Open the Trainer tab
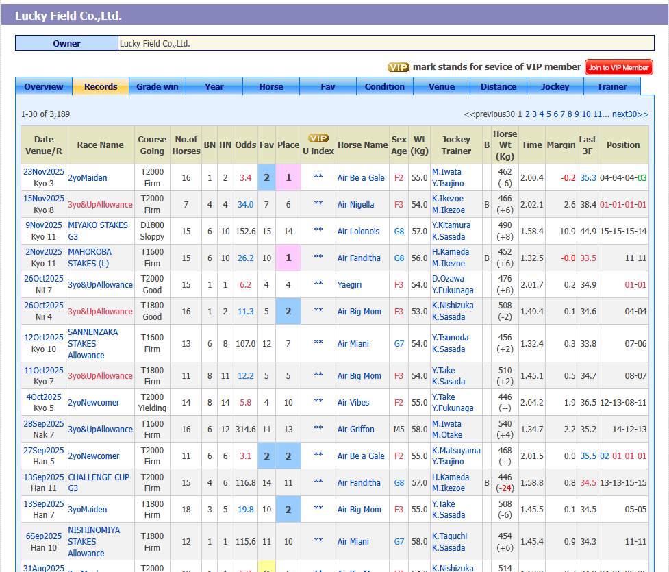 (612, 86)
